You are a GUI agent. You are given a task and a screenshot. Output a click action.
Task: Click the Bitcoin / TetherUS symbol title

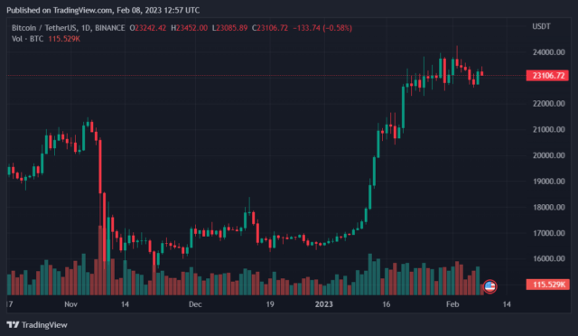click(x=69, y=28)
